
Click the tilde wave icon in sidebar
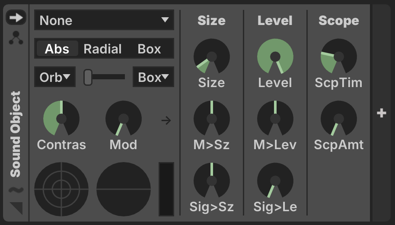pyautogui.click(x=16, y=190)
